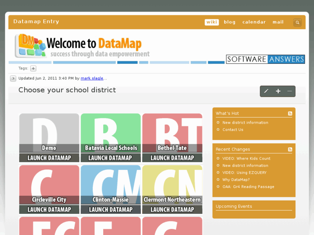The image size is (314, 235).
Task: Open the calendar tab
Action: (x=254, y=22)
